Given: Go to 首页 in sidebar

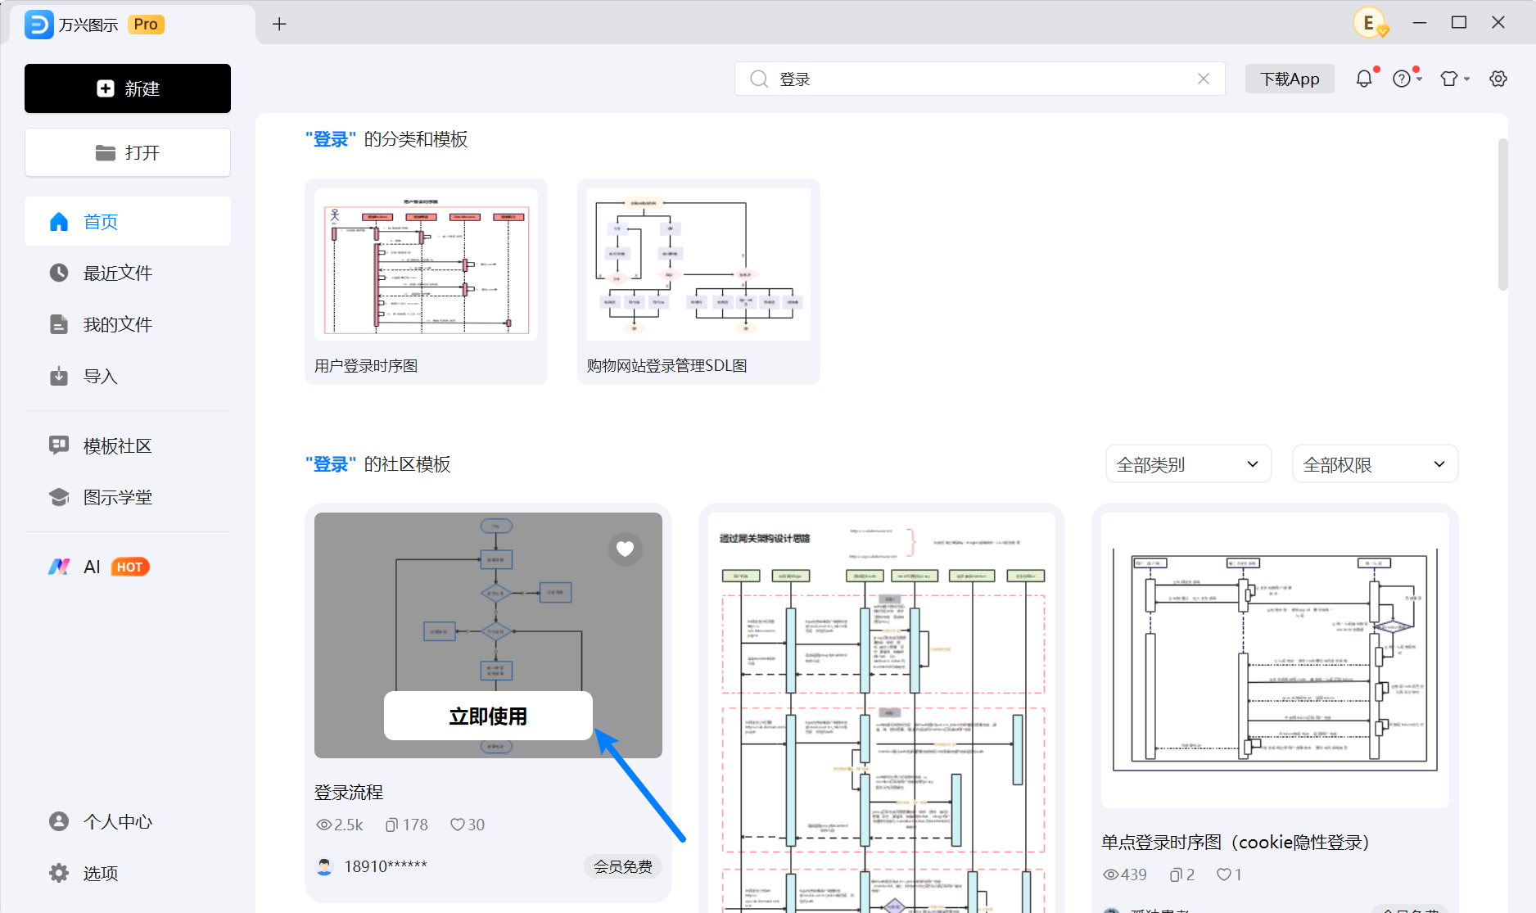Looking at the screenshot, I should [128, 221].
